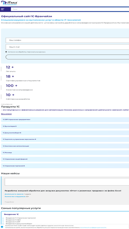Viewport: 129px width, 229px height.
Task: Click the site search field
Action: click(x=70, y=9)
